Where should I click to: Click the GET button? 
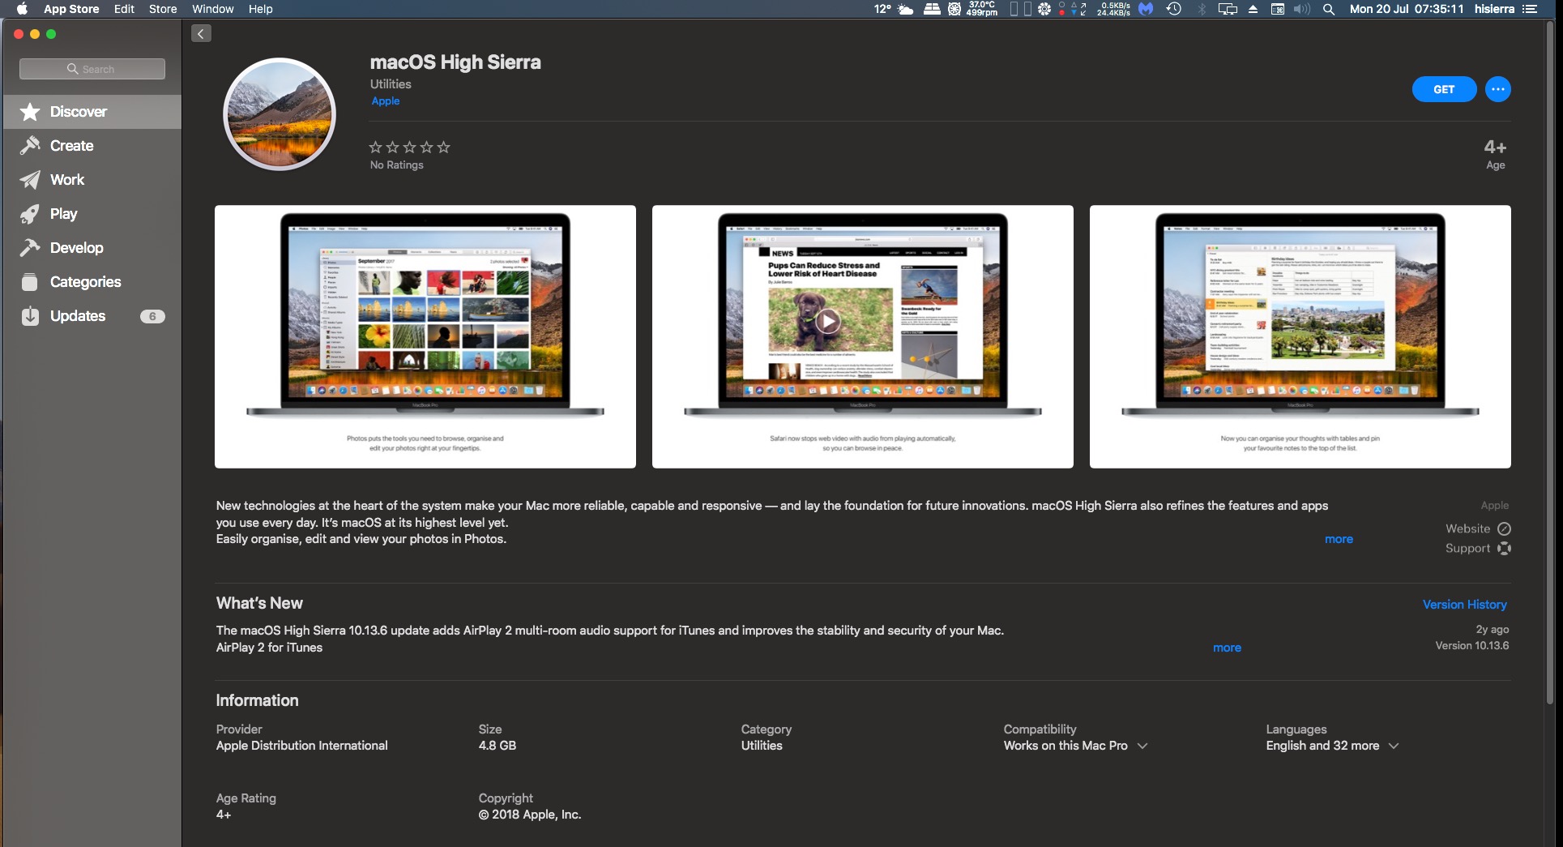tap(1444, 89)
